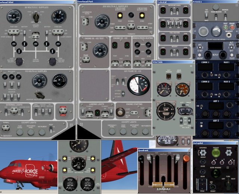The width and height of the screenshot is (239, 194).
Task: Toggle the Ground Supply switch
Action: 36,35
